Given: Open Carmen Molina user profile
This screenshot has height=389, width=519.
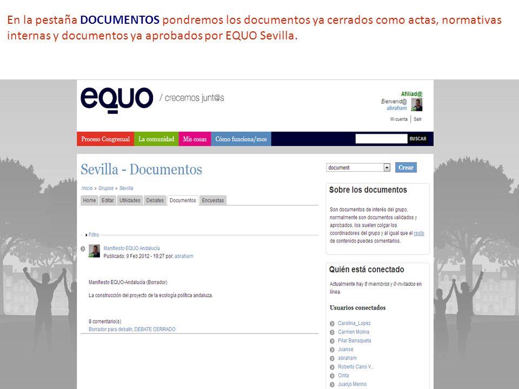Looking at the screenshot, I should coord(354,332).
